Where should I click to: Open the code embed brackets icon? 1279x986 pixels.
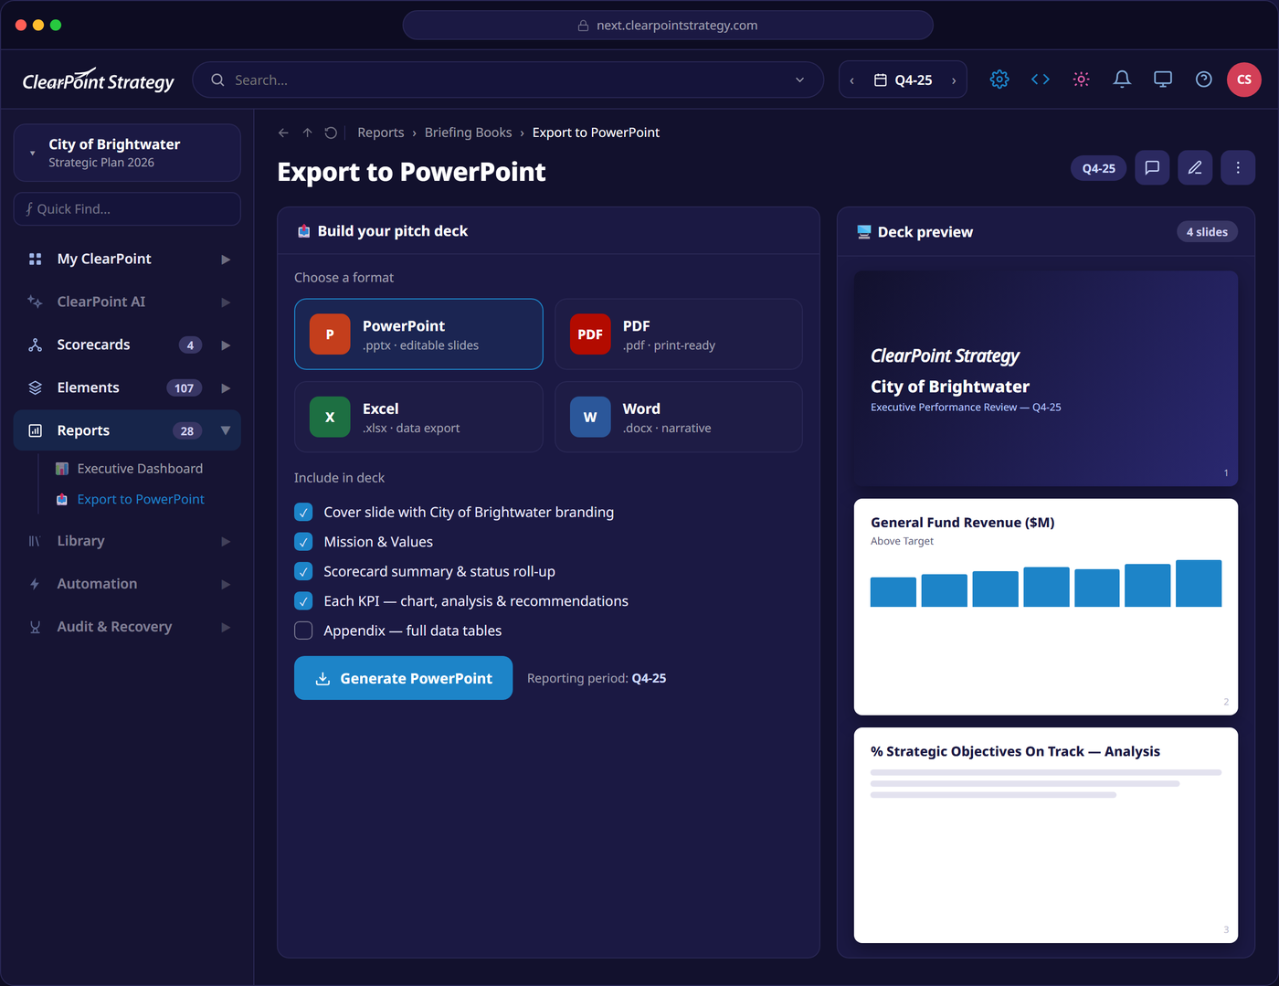click(1041, 80)
